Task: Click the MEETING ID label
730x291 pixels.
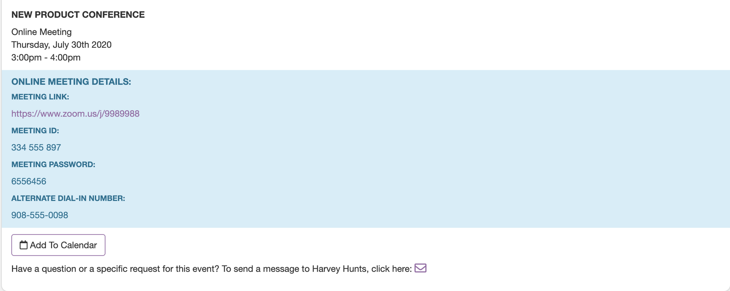Action: pos(35,131)
